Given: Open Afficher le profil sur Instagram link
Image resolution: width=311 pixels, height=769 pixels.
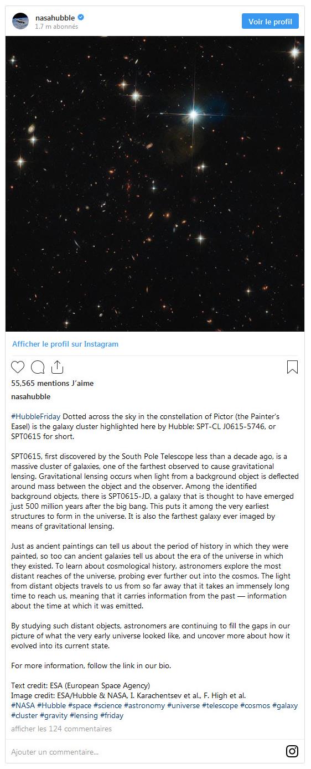Looking at the screenshot, I should pos(65,344).
